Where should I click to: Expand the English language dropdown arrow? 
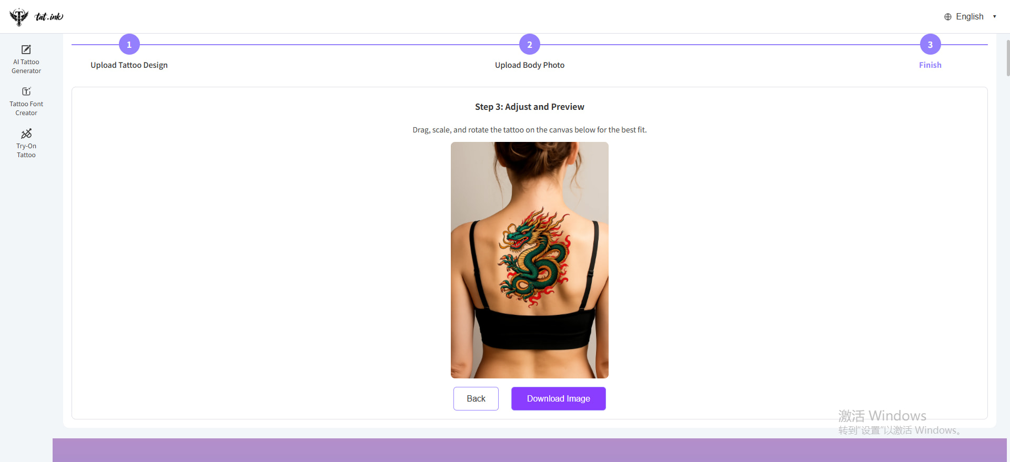(x=994, y=17)
